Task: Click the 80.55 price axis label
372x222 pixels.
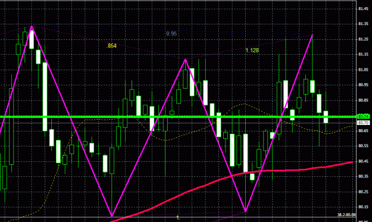Action: click(363, 146)
